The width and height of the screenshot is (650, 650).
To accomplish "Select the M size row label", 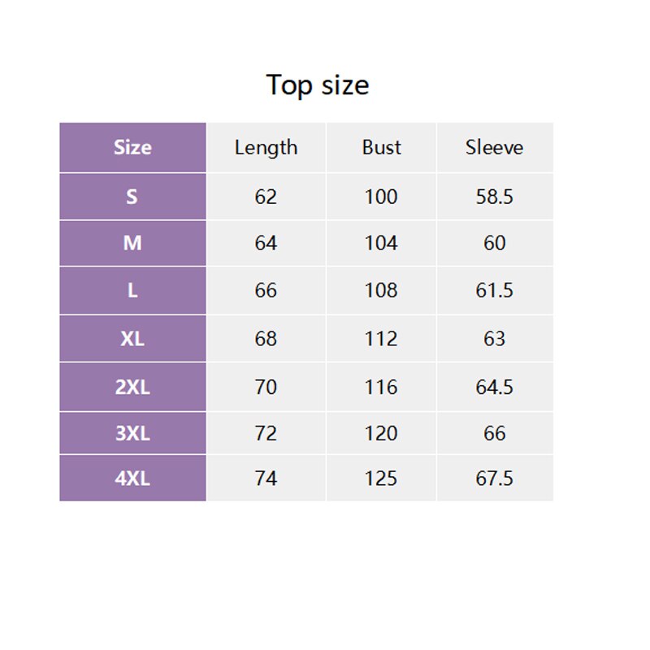I will (x=132, y=243).
